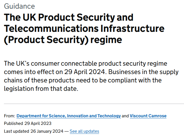The height and width of the screenshot is (138, 184).
Task: Click the word "and" between the author links
Action: 125,116
